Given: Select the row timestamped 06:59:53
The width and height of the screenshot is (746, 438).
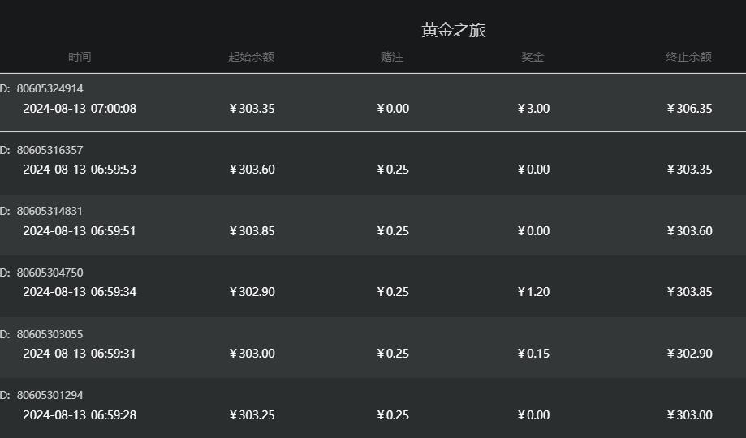Looking at the screenshot, I should click(x=80, y=170).
